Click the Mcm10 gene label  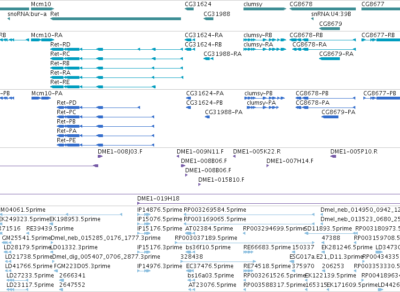click(x=41, y=4)
